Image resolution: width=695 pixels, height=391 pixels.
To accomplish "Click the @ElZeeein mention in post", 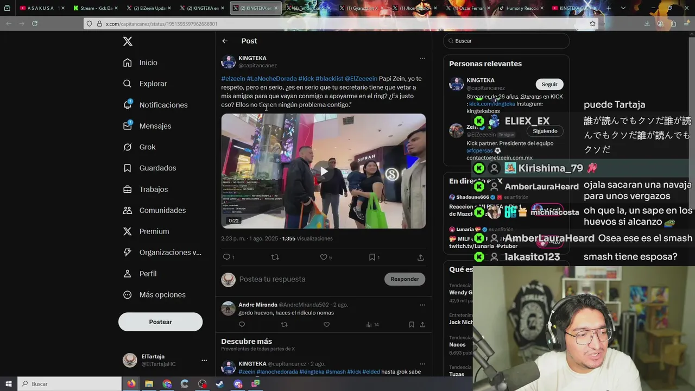I will coord(361,79).
